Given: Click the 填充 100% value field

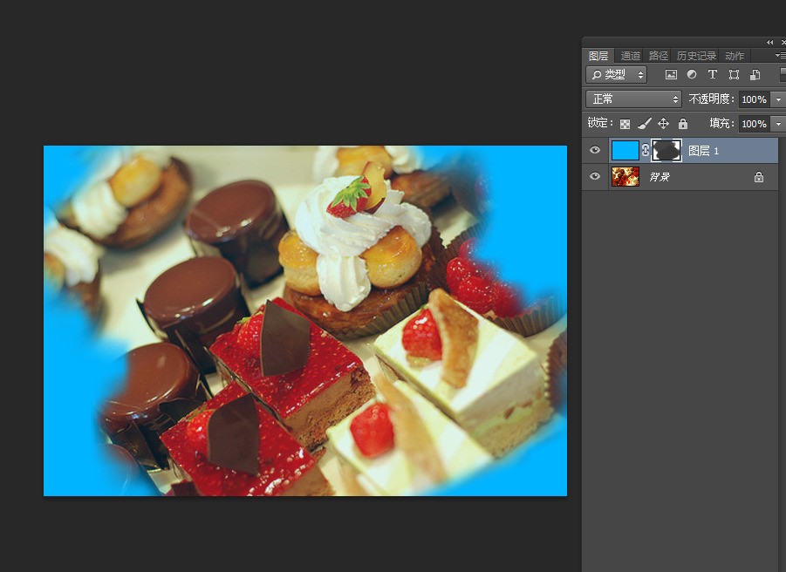Looking at the screenshot, I should click(755, 123).
